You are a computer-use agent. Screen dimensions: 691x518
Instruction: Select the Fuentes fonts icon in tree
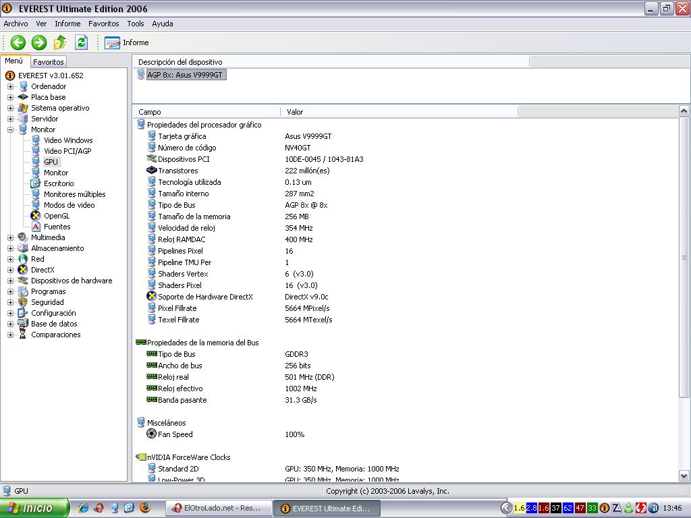tap(36, 227)
